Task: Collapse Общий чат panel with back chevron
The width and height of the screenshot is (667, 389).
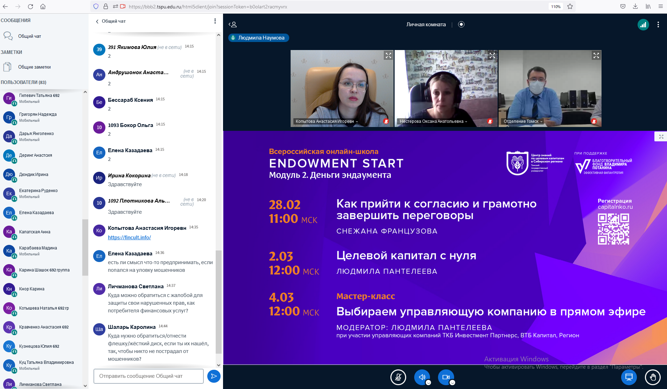Action: pyautogui.click(x=97, y=21)
